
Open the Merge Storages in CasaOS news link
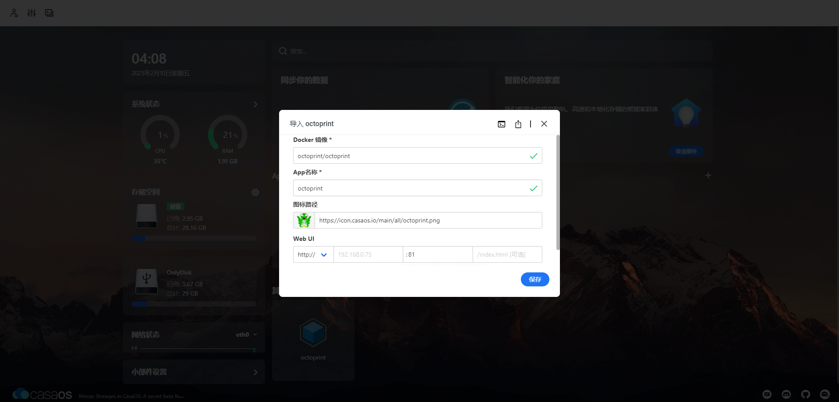pyautogui.click(x=131, y=396)
